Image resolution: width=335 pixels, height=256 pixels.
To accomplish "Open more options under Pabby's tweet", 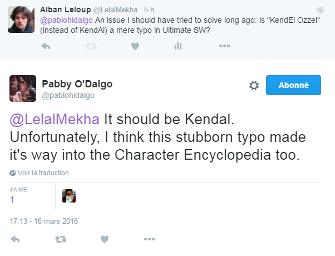I will (x=149, y=239).
